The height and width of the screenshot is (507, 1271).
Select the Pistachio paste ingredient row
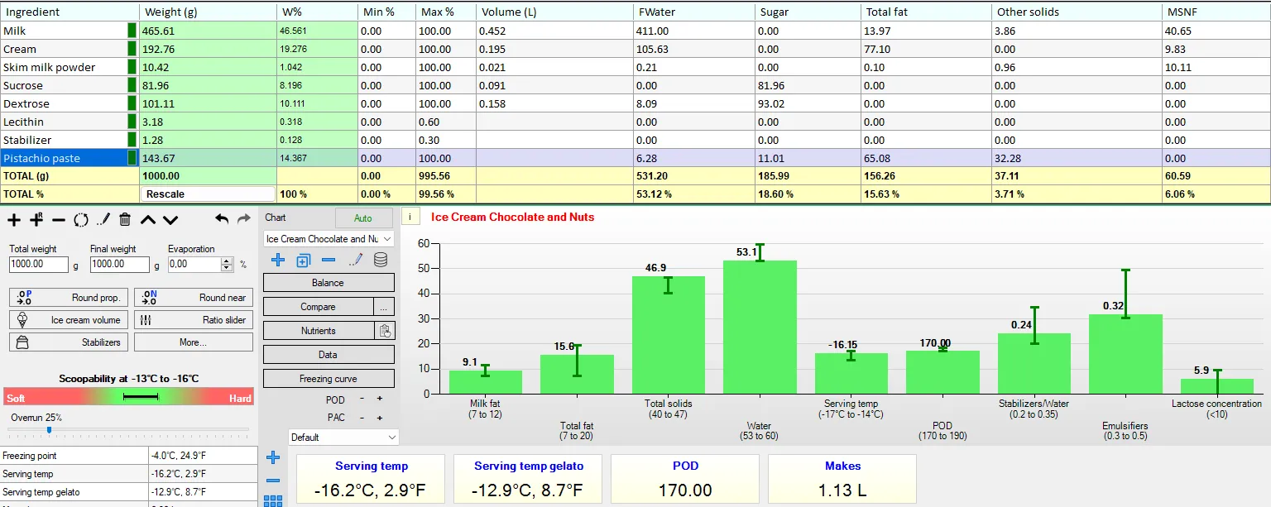tap(635, 158)
